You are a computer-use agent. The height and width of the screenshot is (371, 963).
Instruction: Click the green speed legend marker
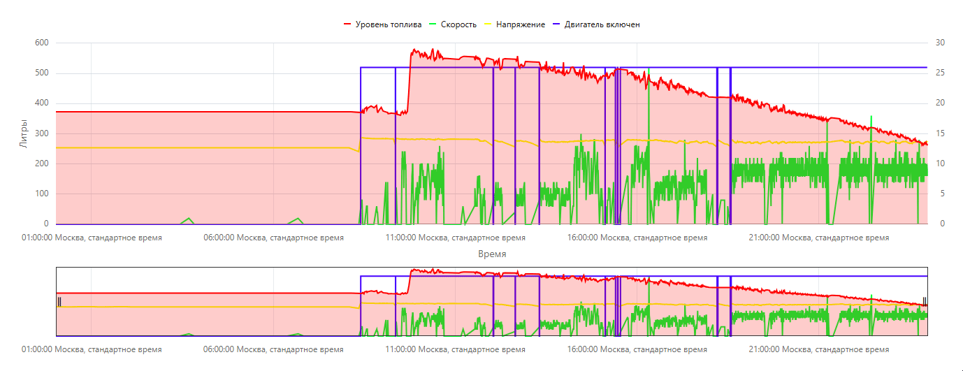click(x=433, y=24)
